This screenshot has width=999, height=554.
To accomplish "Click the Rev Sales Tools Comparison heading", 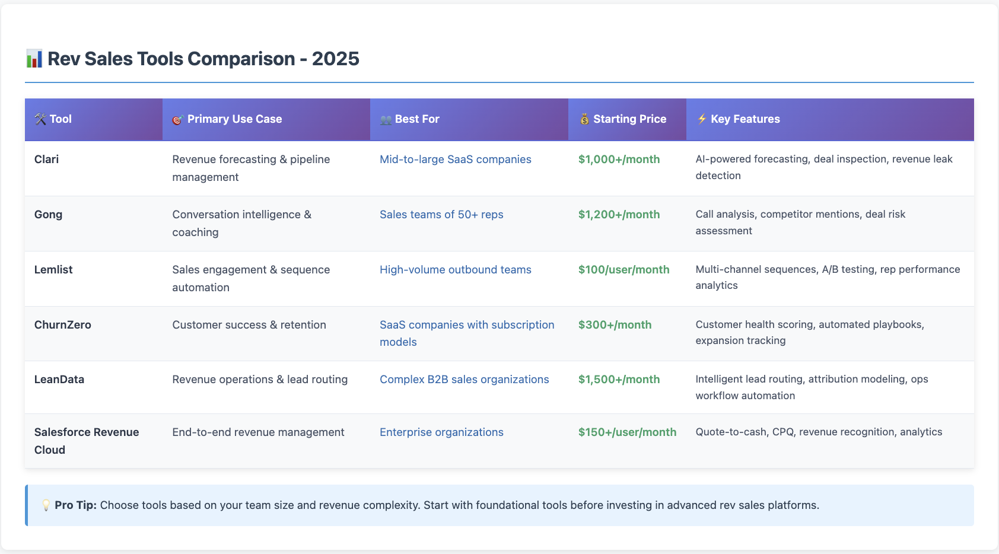I will (x=203, y=59).
